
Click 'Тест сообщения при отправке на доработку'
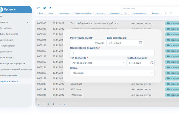pyautogui.click(x=94, y=23)
